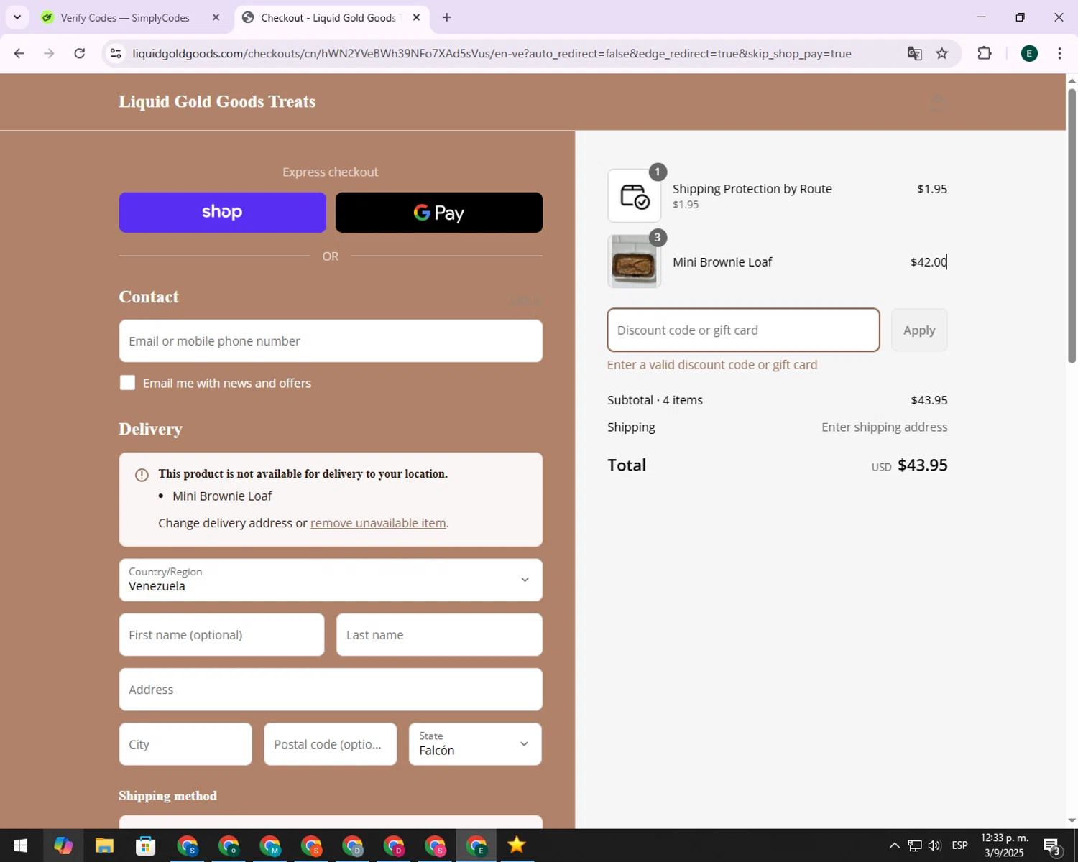Check Email me with news and offers
This screenshot has width=1078, height=862.
click(x=127, y=383)
